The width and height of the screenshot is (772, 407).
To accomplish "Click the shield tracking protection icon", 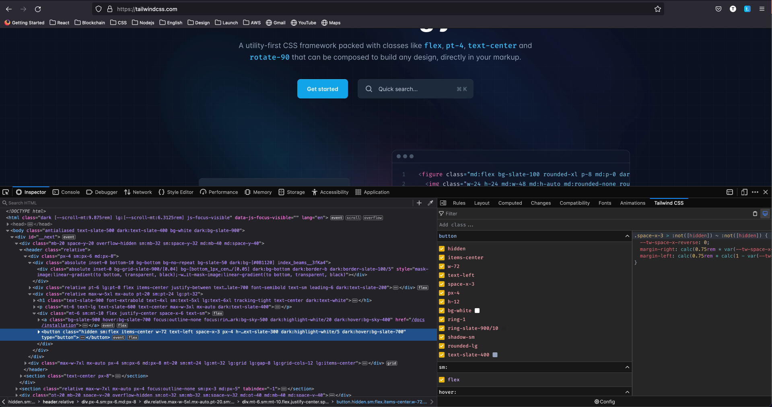I will pyautogui.click(x=99, y=9).
